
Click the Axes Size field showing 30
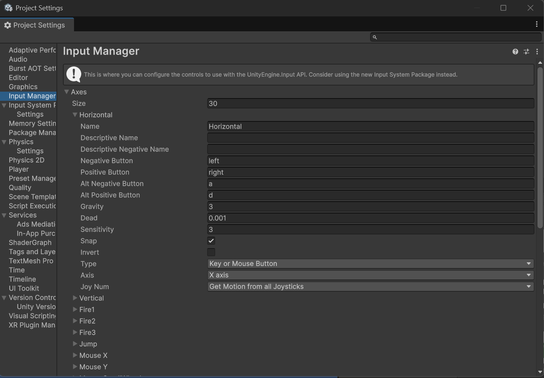370,103
